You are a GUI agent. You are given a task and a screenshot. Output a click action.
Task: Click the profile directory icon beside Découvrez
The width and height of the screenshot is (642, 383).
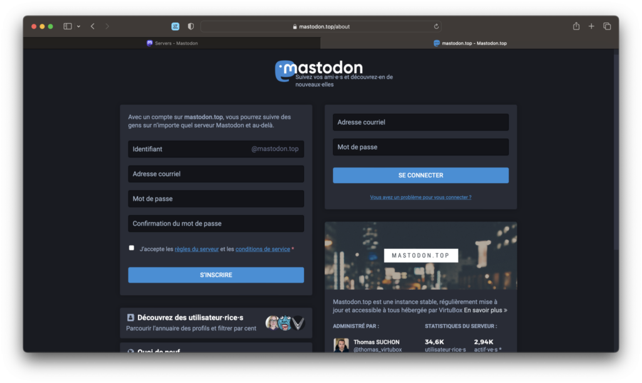[x=130, y=318]
